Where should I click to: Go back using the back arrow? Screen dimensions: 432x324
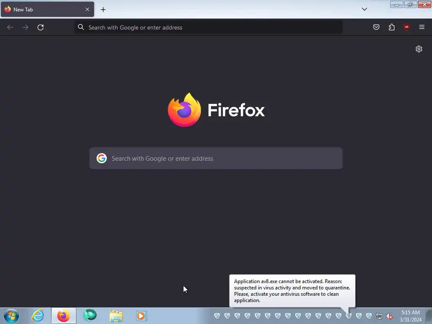pos(10,27)
